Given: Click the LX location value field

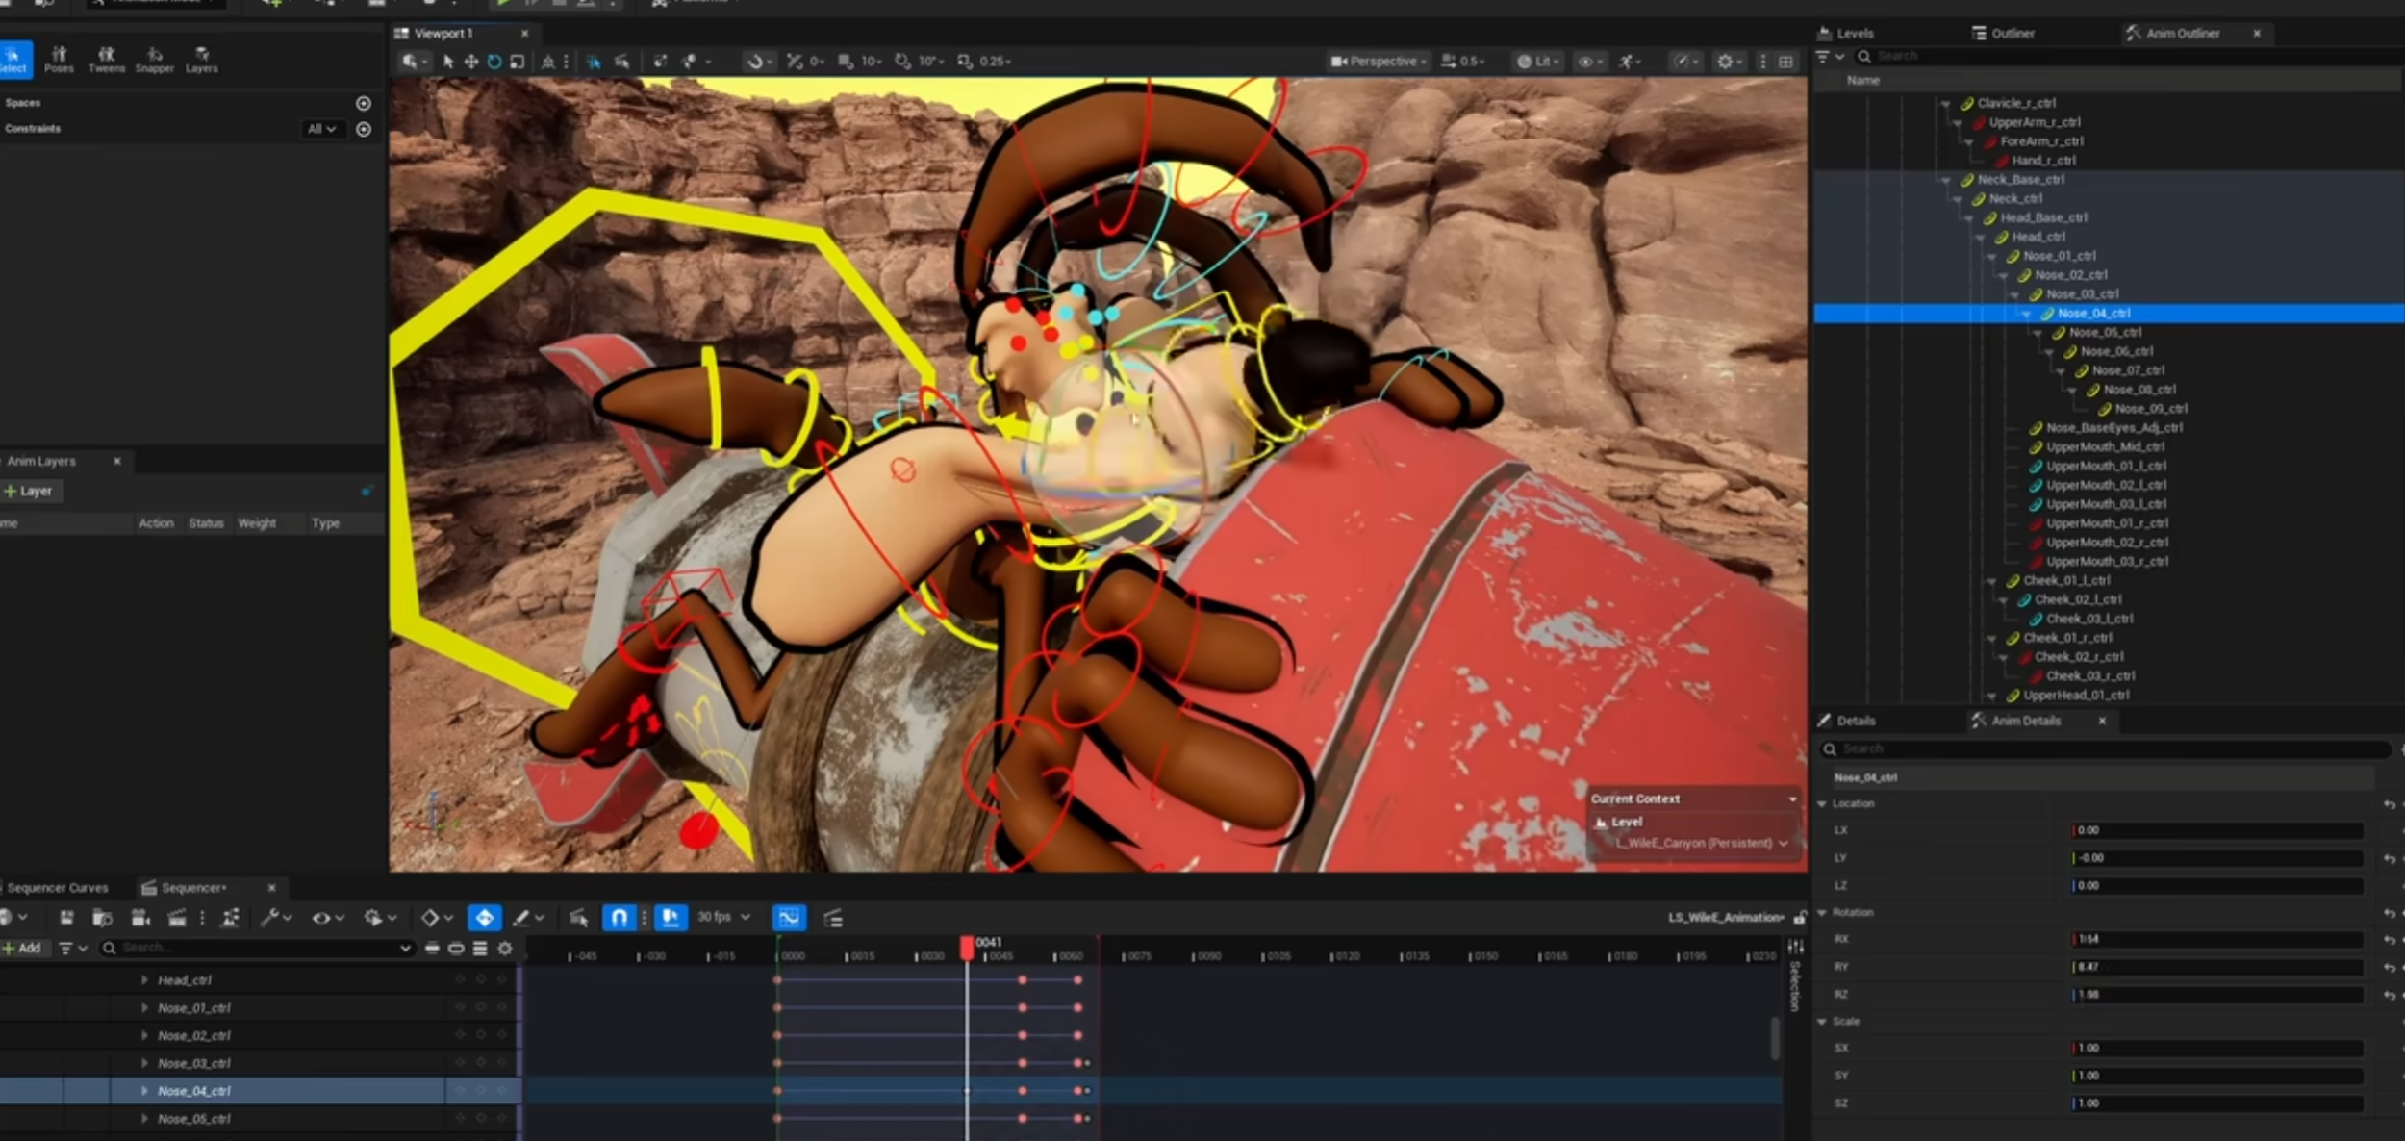Looking at the screenshot, I should (x=2217, y=830).
